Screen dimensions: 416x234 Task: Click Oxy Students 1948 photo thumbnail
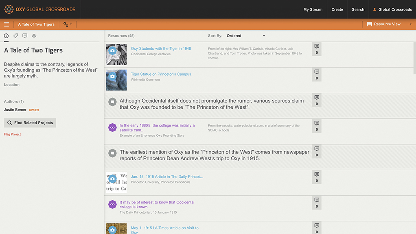(x=116, y=55)
